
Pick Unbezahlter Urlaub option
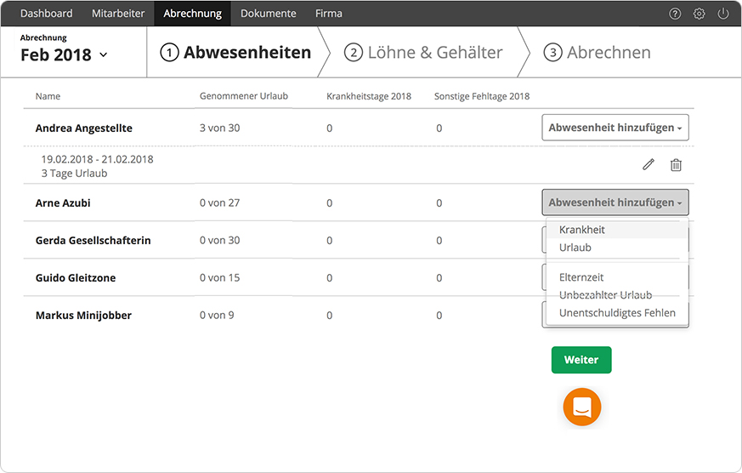click(x=605, y=295)
